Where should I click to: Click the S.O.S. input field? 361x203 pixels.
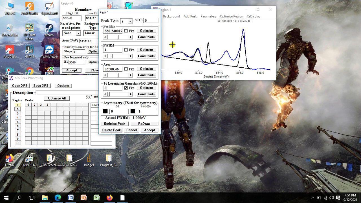tap(151, 20)
